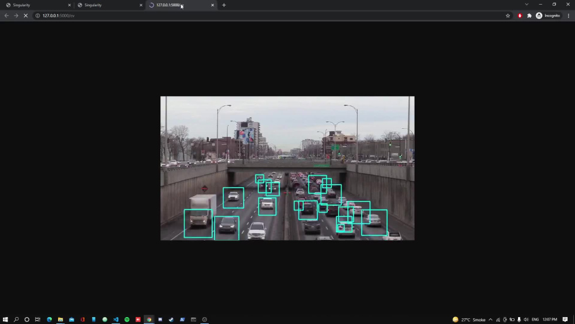View site information icon in address bar

(x=37, y=16)
